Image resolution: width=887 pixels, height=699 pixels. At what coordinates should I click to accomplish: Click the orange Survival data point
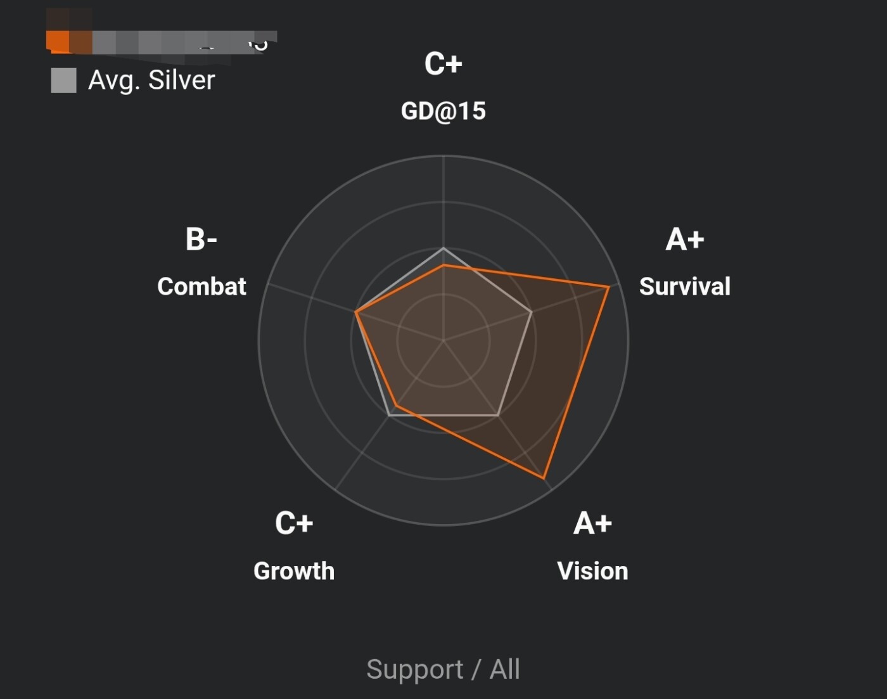pyautogui.click(x=608, y=287)
